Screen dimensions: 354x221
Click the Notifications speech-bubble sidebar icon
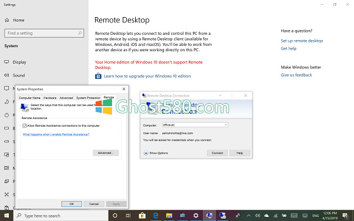6,88
